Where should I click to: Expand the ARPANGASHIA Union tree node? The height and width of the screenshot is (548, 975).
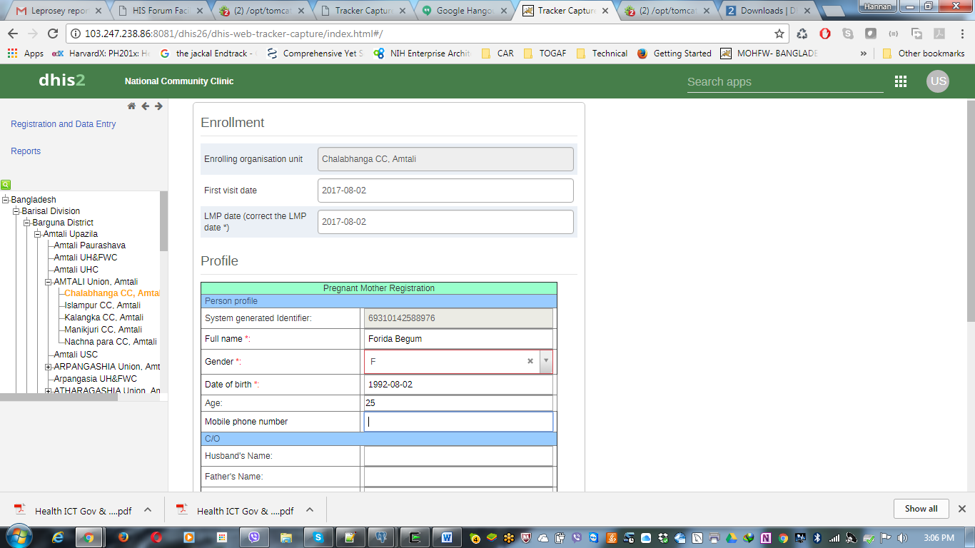pos(49,367)
